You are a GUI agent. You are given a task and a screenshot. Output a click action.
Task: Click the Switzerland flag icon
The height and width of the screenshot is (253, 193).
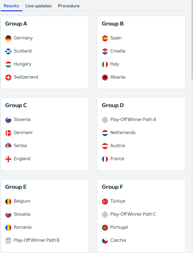8,77
